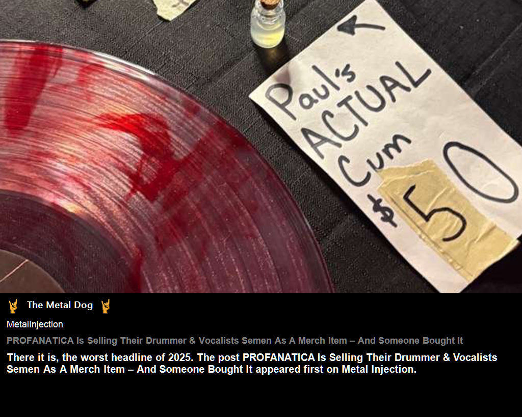Click the handwritten word 'ACTUAL' on sign
Image resolution: width=522 pixels, height=417 pixels.
click(x=366, y=110)
